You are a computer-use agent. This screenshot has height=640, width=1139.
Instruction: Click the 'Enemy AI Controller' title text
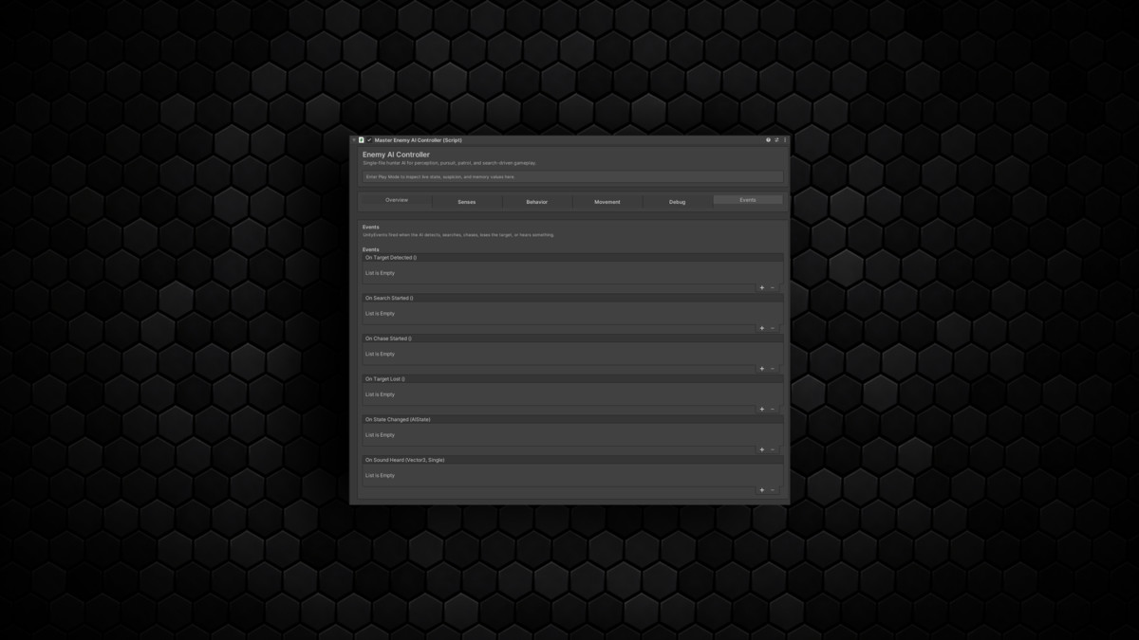[x=396, y=155]
